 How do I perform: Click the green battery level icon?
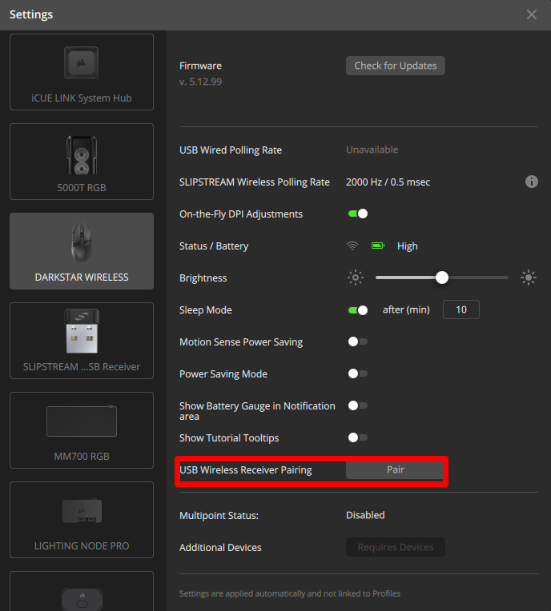click(x=378, y=246)
